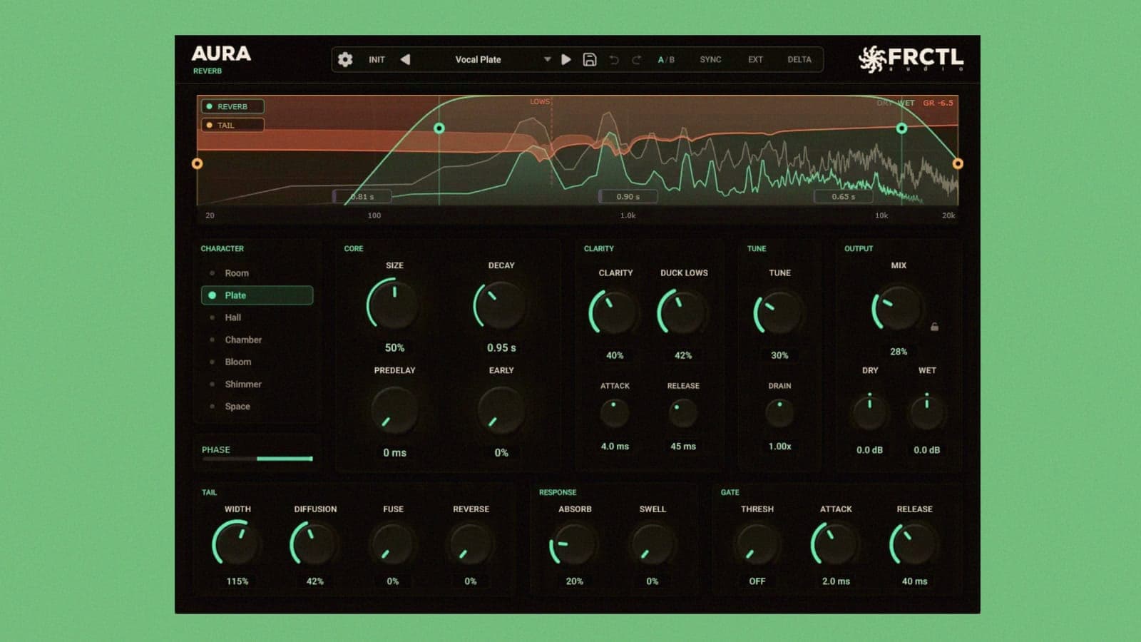Click the MIX knob
Viewport: 1141px width, 642px height.
pos(898,308)
